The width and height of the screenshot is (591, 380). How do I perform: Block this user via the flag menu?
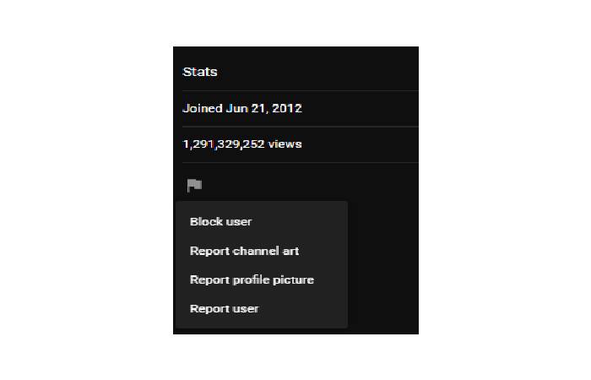pyautogui.click(x=221, y=222)
